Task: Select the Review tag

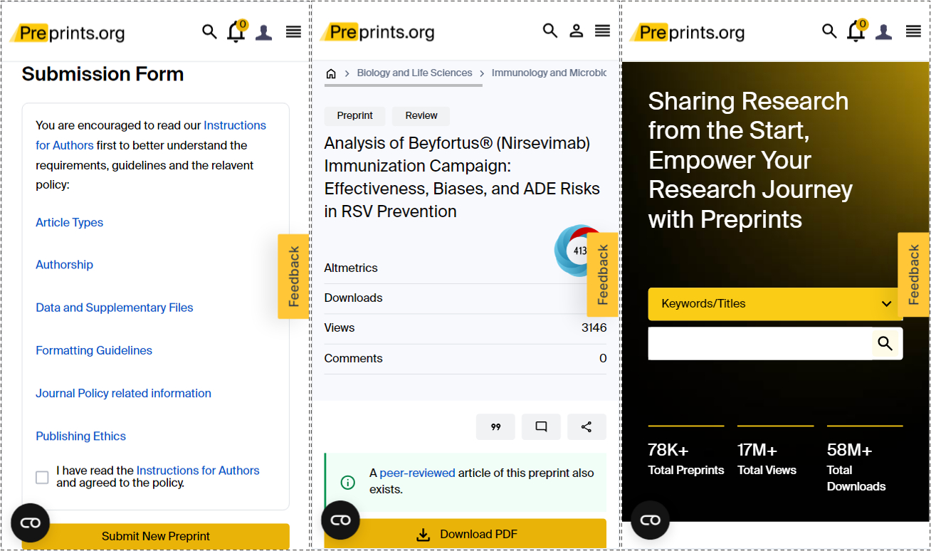Action: click(421, 116)
